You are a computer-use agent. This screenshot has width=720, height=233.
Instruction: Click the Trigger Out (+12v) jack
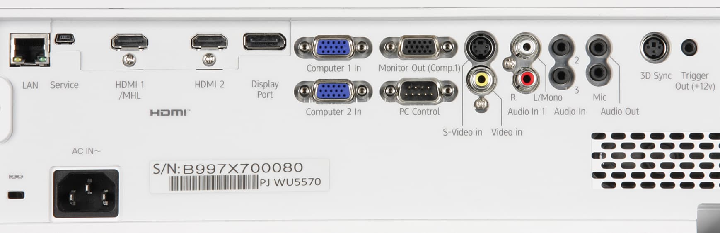[689, 48]
